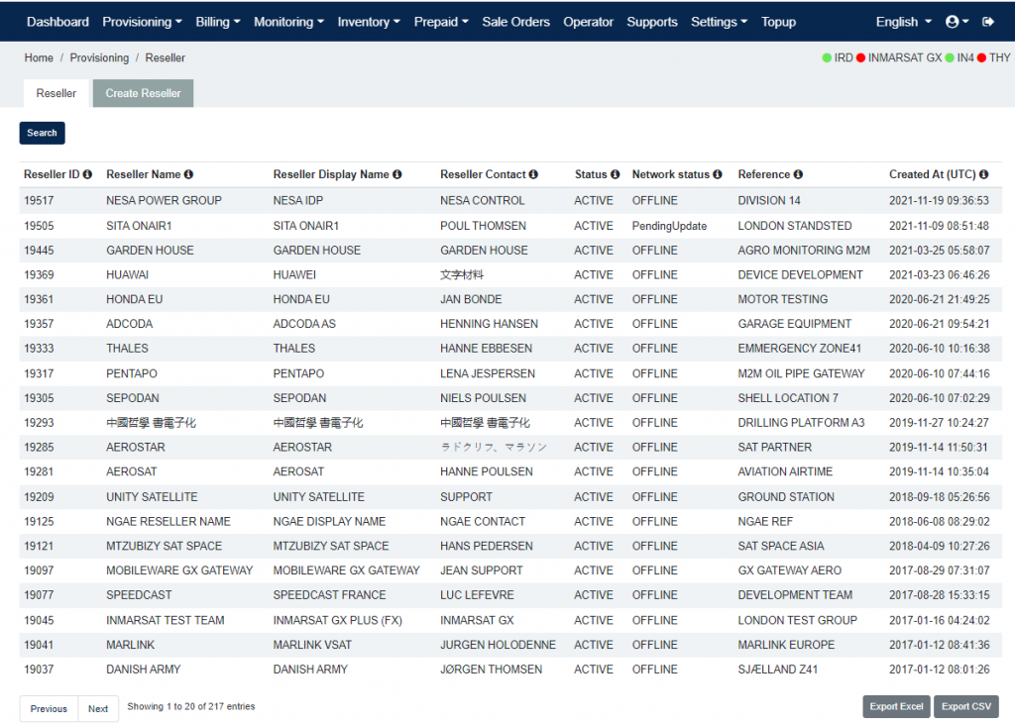Click the Search button
This screenshot has width=1015, height=724.
pos(42,134)
